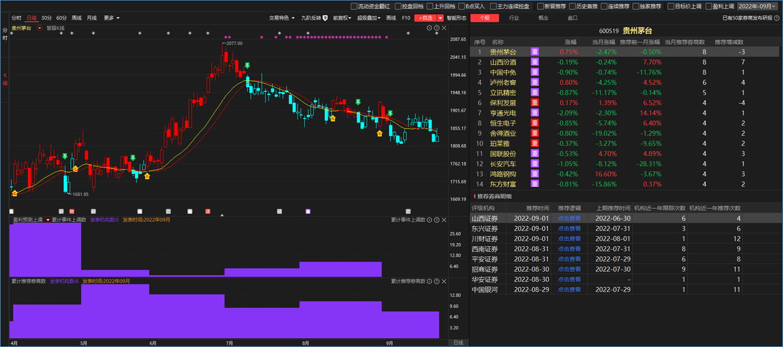Screen dimensions: 783x347
Task: Open help for the 累计事件上调数 panel
Action: click(437, 220)
